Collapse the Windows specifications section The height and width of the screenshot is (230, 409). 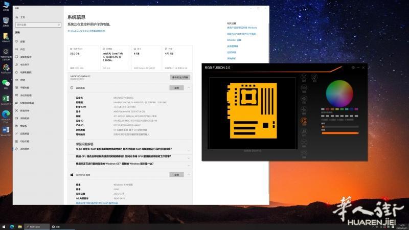189,174
